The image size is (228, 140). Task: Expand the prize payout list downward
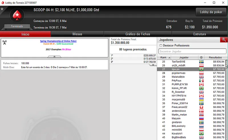[153, 65]
